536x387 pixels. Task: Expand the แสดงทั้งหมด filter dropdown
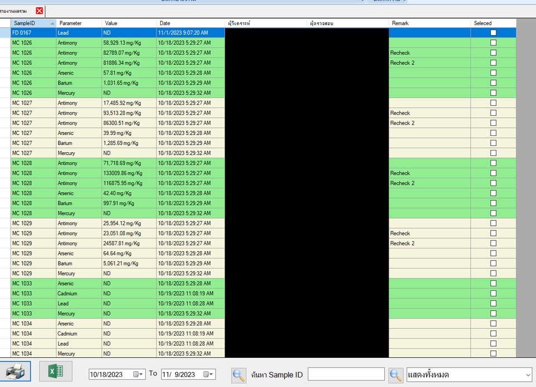(x=528, y=375)
